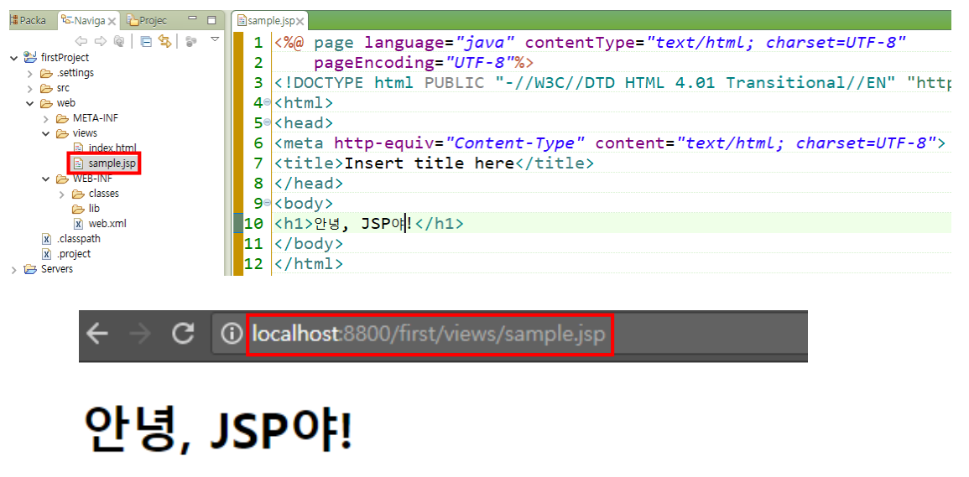
Task: Expand the .settings folder
Action: 29,74
